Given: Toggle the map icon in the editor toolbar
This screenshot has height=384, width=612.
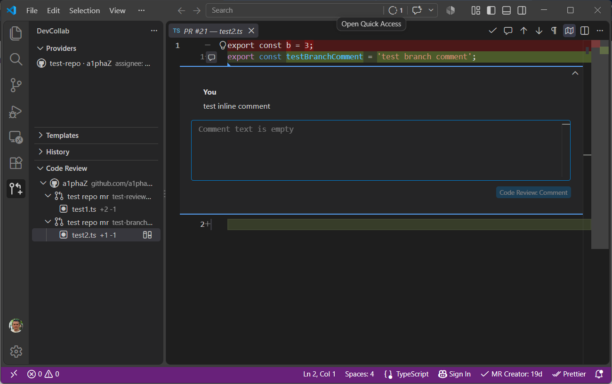Looking at the screenshot, I should click(x=569, y=31).
